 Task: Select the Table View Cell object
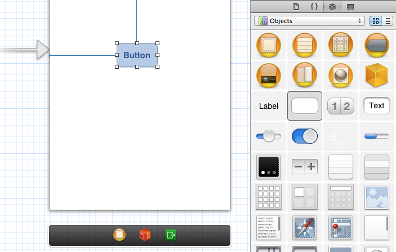[377, 167]
